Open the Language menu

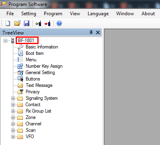(98, 14)
